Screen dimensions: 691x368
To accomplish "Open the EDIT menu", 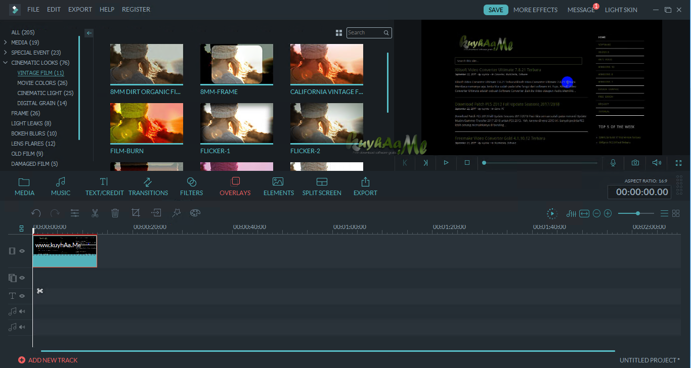I will pos(54,10).
